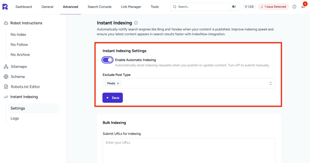Open the 1 Issue Detected alert
Image resolution: width=310 pixels, height=163 pixels.
pyautogui.click(x=273, y=7)
